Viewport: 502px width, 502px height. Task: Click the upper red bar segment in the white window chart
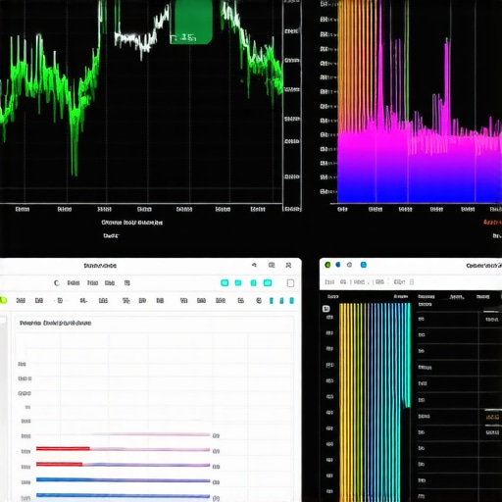[63, 449]
